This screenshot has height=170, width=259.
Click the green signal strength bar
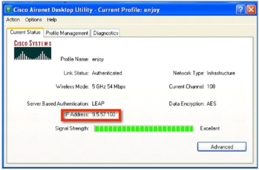[143, 128]
